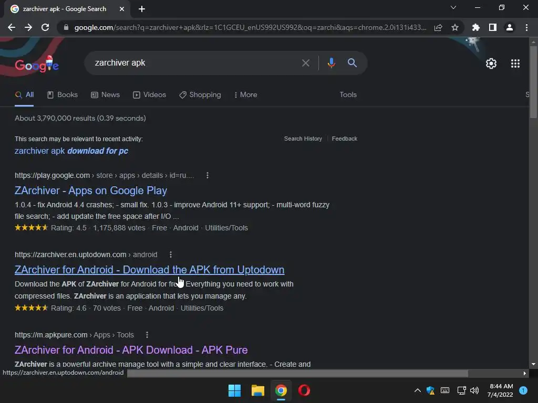Launch Opera from the taskbar
Screen dimensions: 538x403
coord(304,390)
